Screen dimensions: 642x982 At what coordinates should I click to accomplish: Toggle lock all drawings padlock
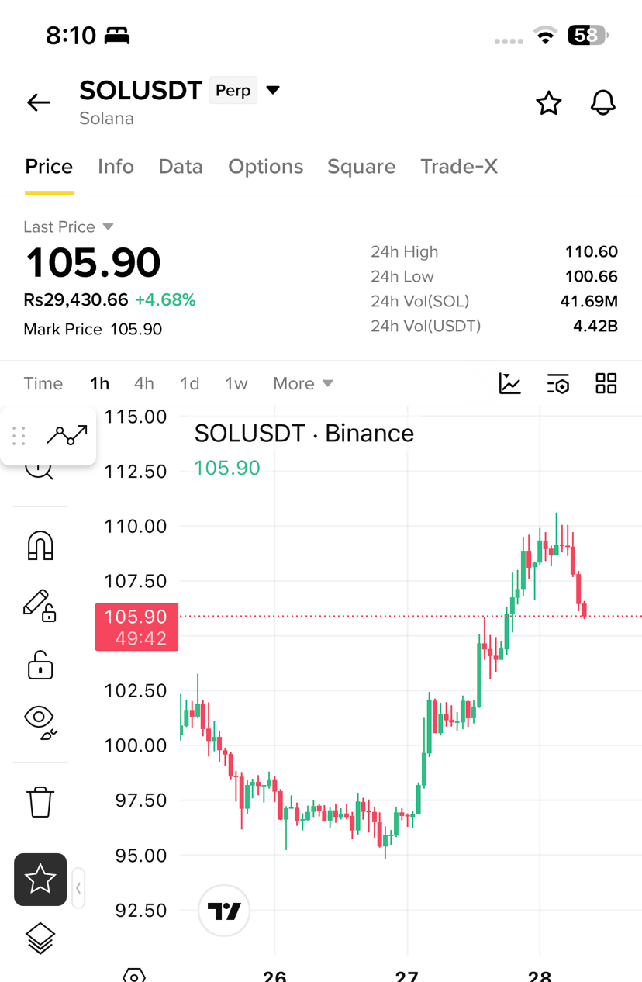40,665
